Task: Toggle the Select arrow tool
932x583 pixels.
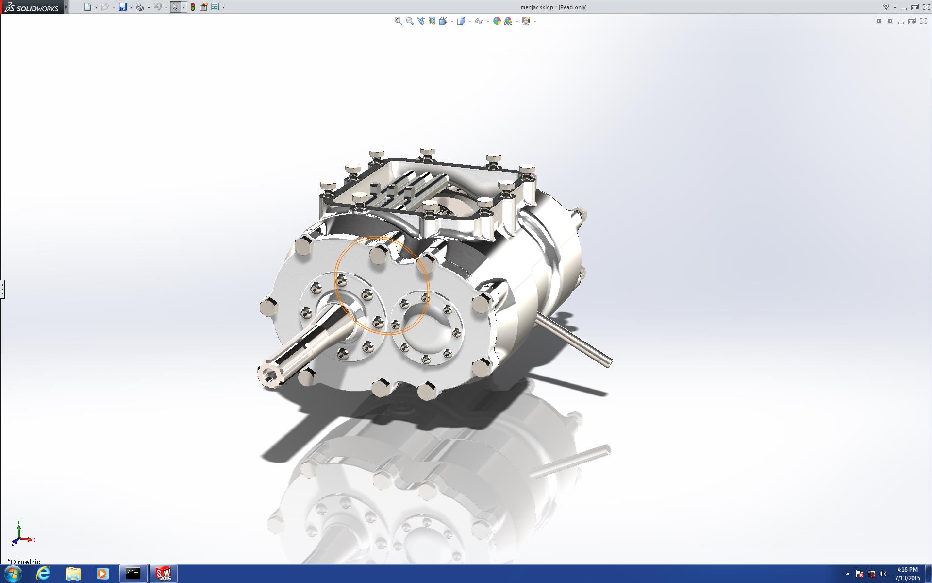Action: tap(175, 7)
